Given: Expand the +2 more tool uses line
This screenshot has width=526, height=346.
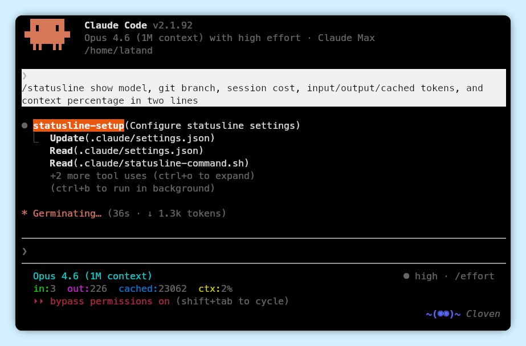Looking at the screenshot, I should point(152,176).
